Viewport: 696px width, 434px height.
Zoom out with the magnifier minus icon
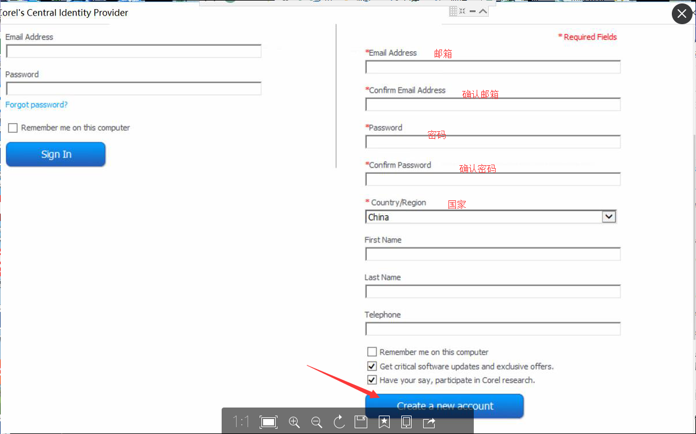pyautogui.click(x=317, y=422)
